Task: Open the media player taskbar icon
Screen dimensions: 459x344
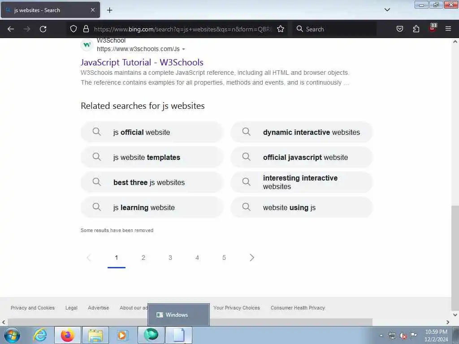Action: (x=122, y=335)
